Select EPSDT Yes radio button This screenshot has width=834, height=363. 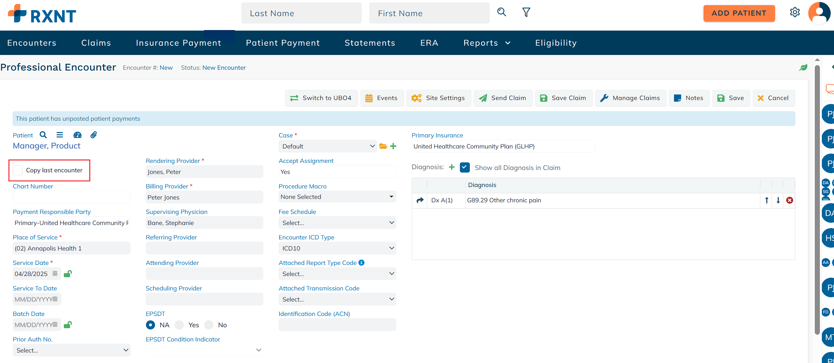pyautogui.click(x=179, y=325)
